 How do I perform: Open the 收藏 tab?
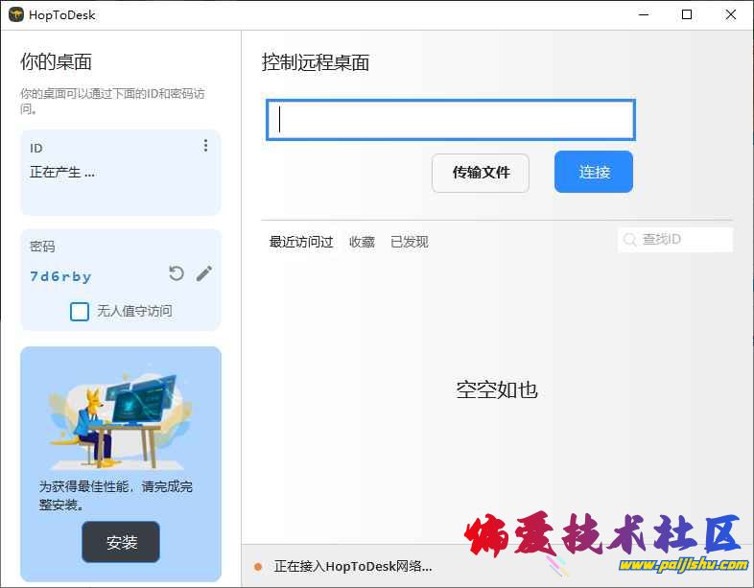[x=362, y=242]
